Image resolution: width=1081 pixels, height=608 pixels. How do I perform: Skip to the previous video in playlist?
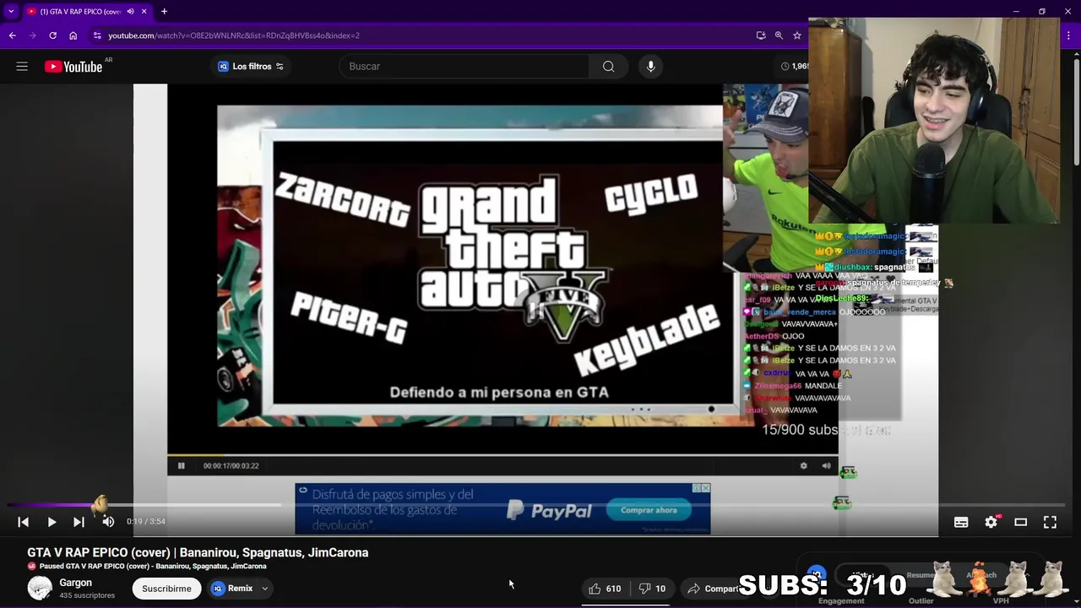tap(24, 522)
